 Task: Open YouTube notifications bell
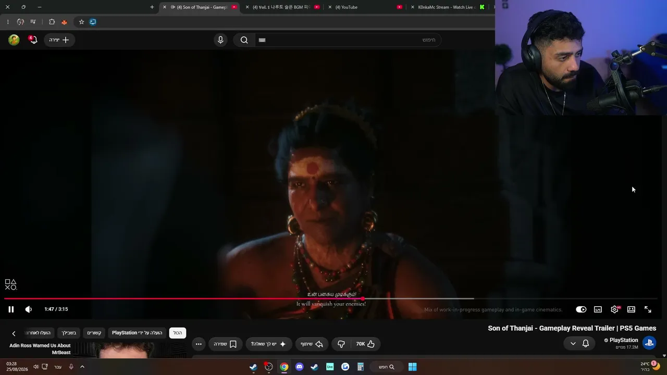(x=33, y=40)
